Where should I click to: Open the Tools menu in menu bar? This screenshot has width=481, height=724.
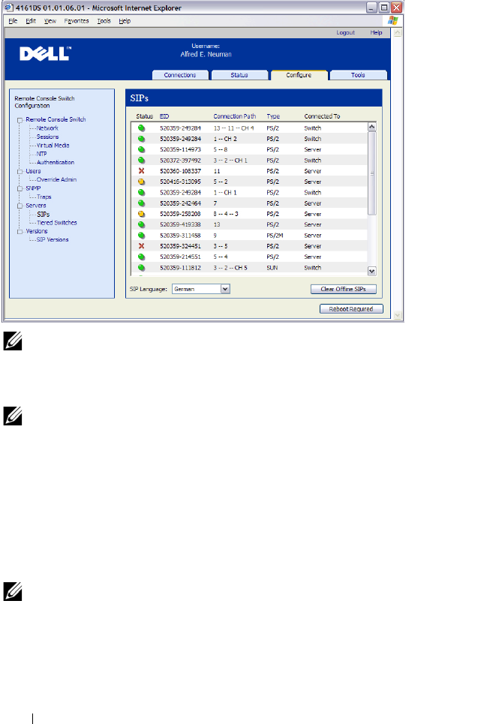104,21
